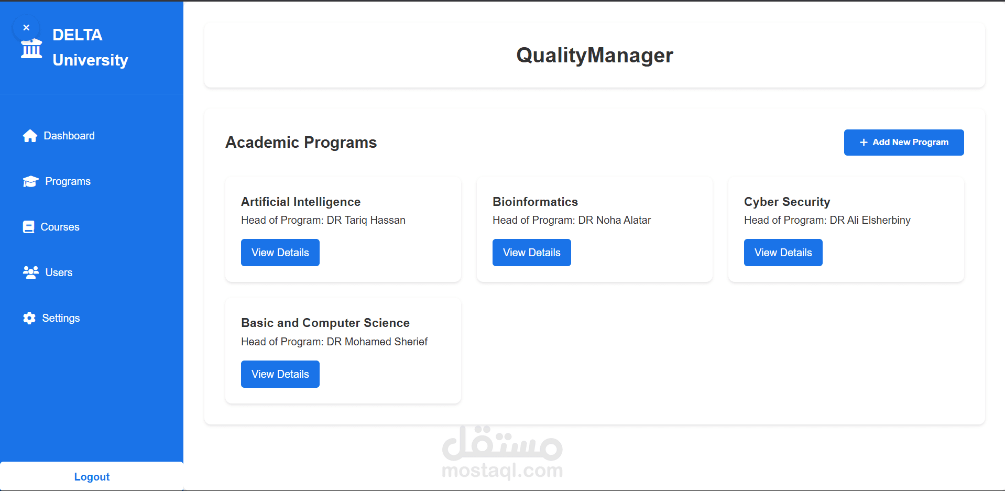
Task: Go to the Programs section
Action: (68, 181)
